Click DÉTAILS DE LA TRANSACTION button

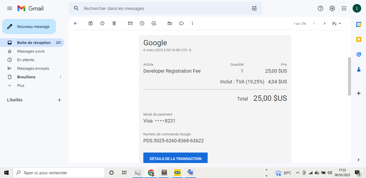click(175, 158)
